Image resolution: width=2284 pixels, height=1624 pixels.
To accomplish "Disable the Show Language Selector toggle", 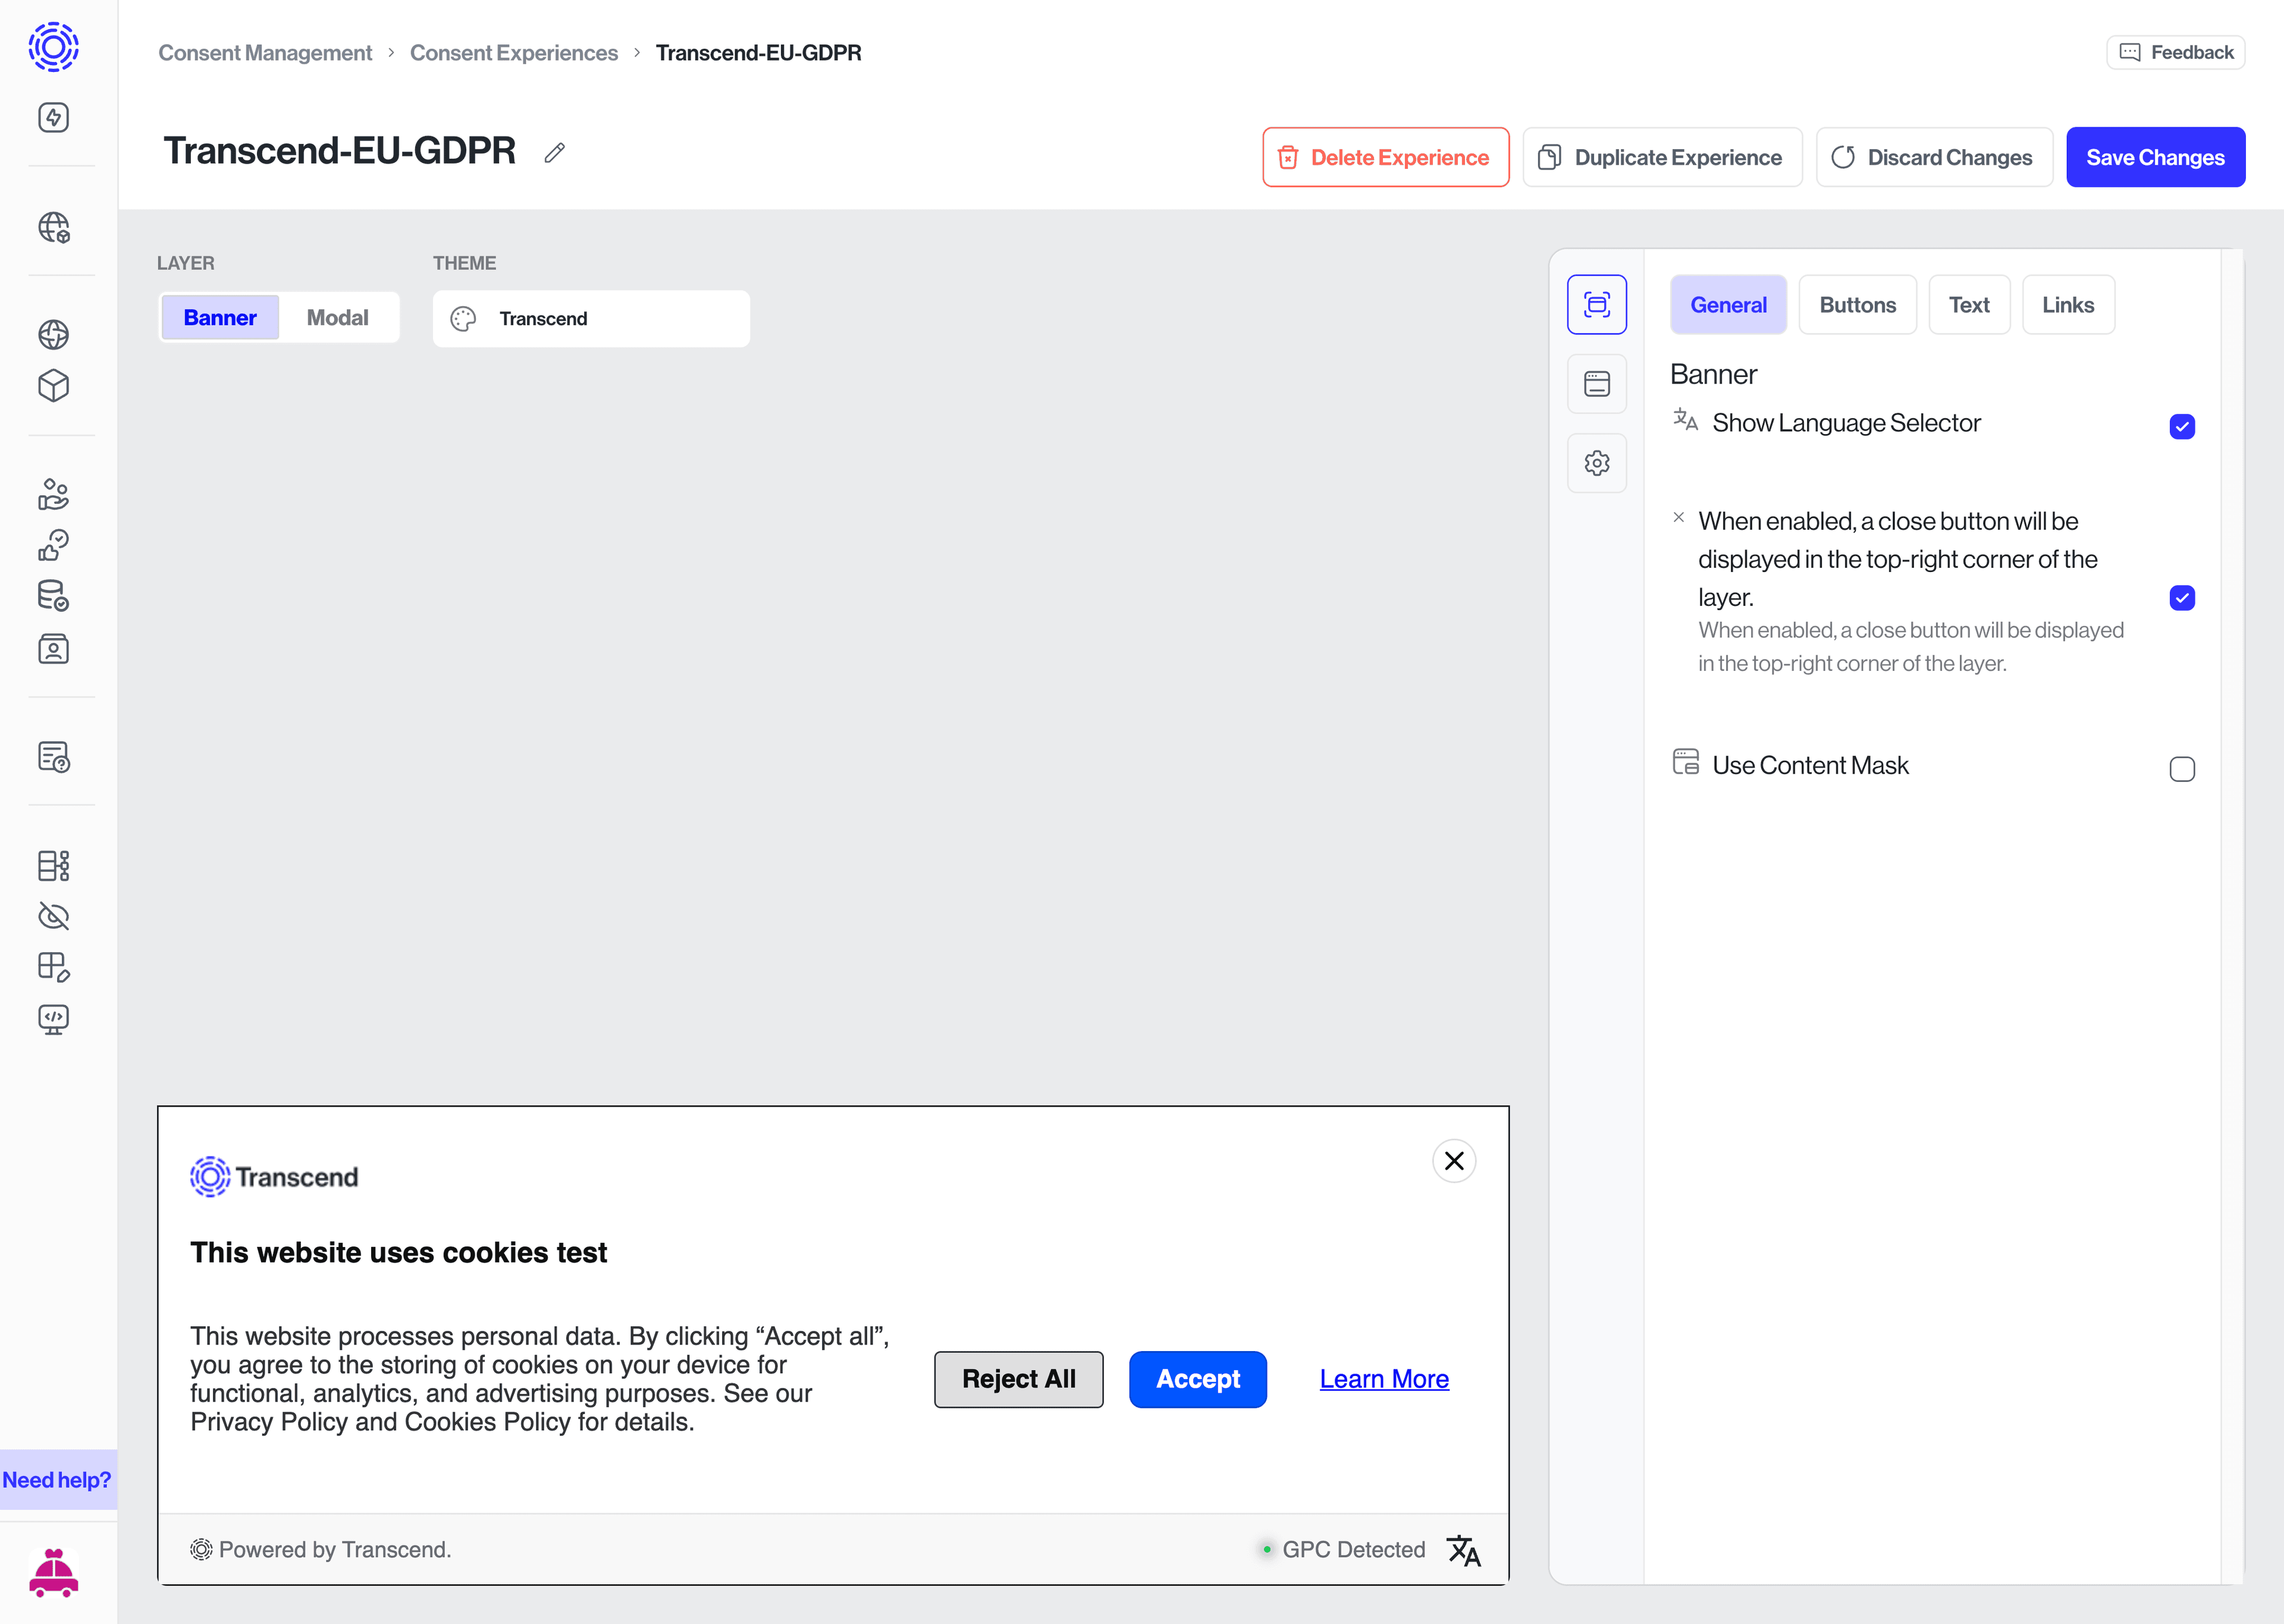I will point(2182,426).
